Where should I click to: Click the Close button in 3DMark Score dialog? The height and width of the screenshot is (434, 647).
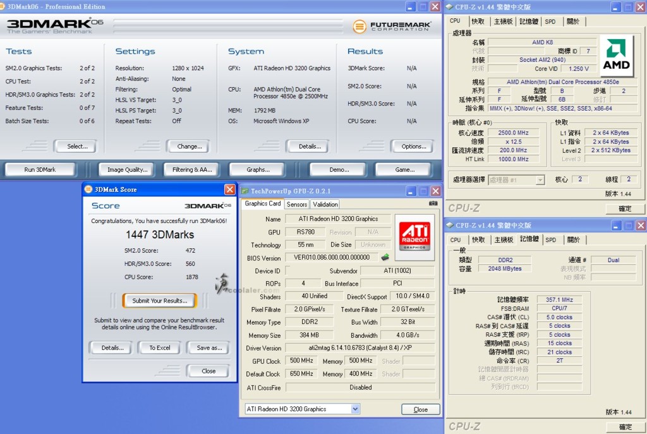pyautogui.click(x=208, y=371)
